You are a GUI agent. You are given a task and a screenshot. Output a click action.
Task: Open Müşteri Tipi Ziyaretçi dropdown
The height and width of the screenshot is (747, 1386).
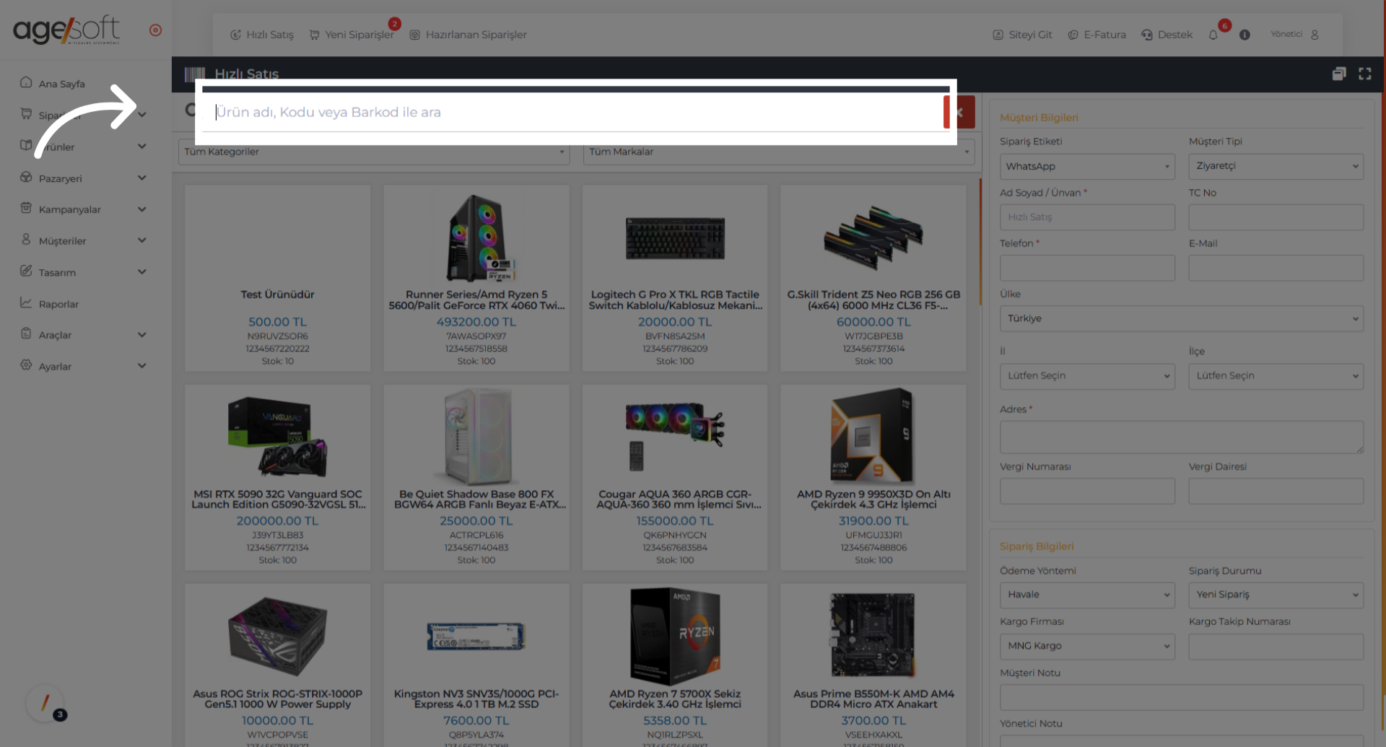1276,167
